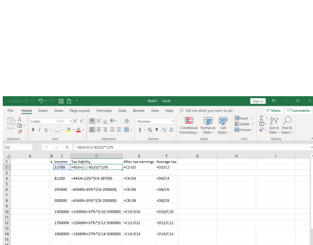This screenshot has width=313, height=245.
Task: Switch to the Formulas tab
Action: pos(104,111)
